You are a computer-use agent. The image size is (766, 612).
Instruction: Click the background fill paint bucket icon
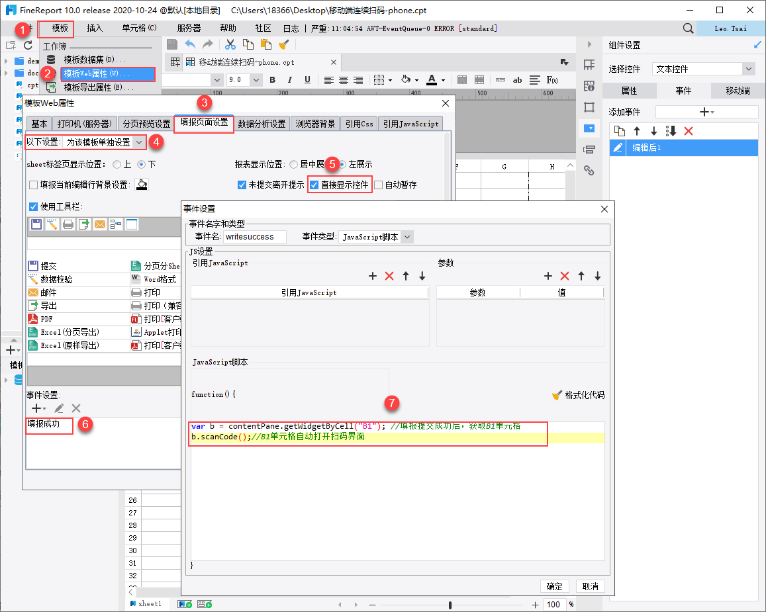pyautogui.click(x=142, y=185)
